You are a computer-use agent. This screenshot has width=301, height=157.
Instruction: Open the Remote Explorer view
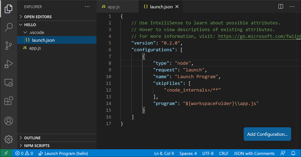[9, 83]
